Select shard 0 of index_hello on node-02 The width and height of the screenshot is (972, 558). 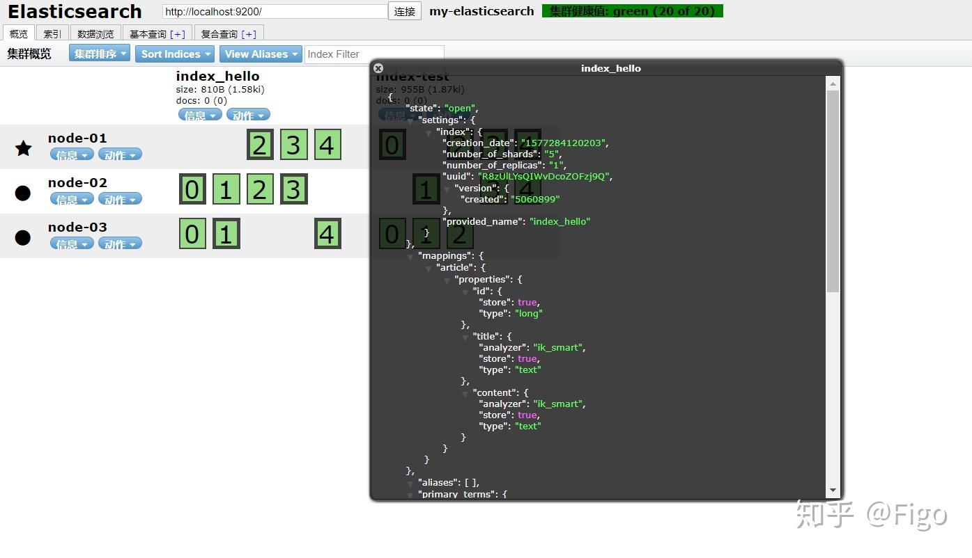point(192,190)
